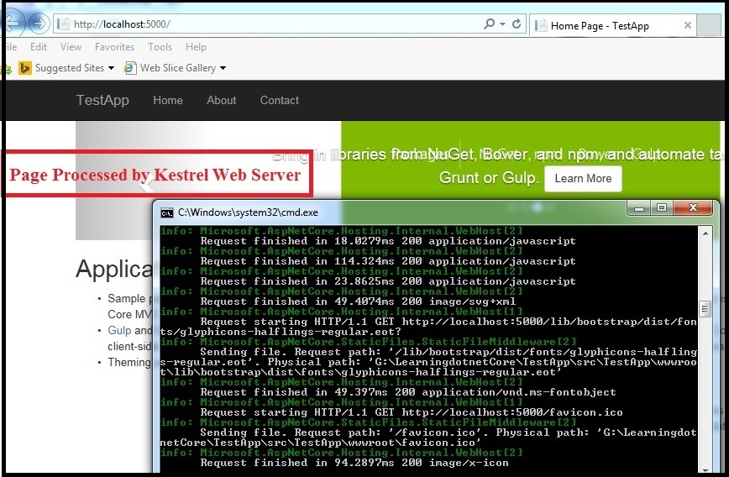The width and height of the screenshot is (729, 477).
Task: Click the TestApp brand link
Action: pyautogui.click(x=102, y=100)
